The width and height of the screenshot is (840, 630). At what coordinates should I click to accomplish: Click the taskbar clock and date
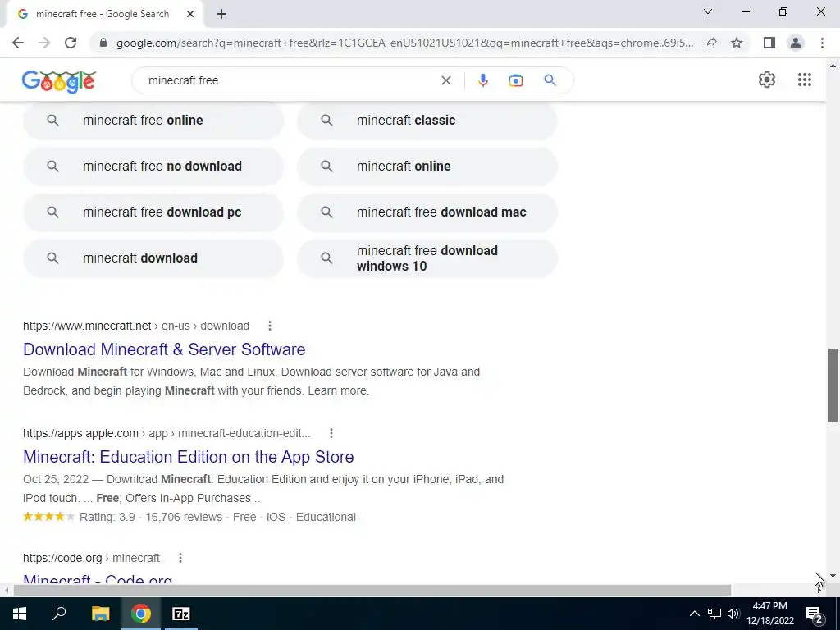click(x=769, y=614)
